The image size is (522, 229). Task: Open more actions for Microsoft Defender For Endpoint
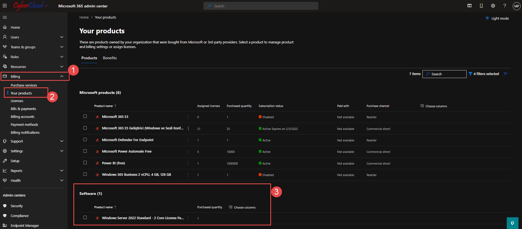coord(188,140)
